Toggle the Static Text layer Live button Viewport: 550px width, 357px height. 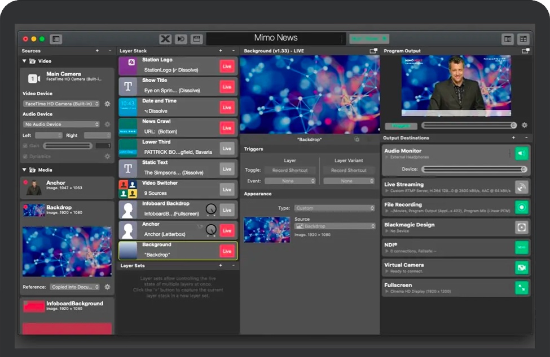227,169
